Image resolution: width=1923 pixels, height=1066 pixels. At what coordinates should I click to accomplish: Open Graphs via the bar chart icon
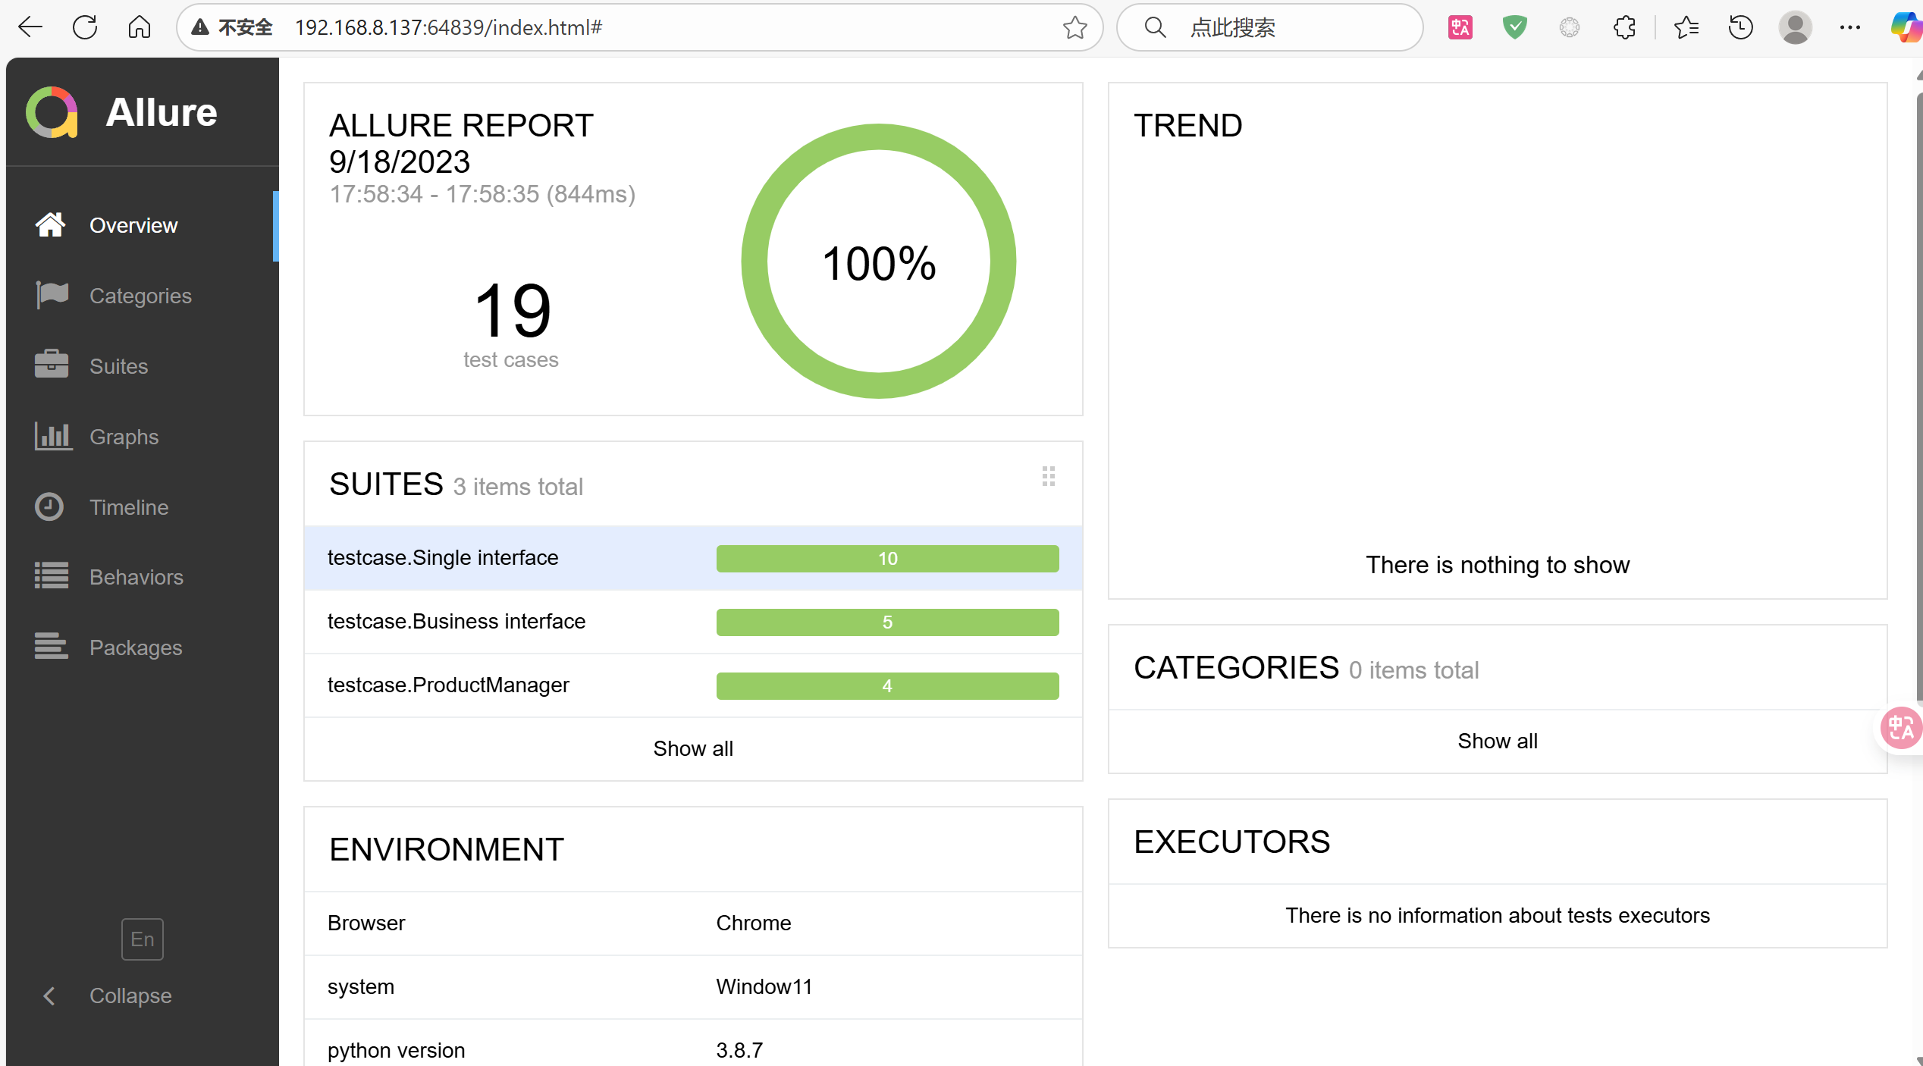52,436
